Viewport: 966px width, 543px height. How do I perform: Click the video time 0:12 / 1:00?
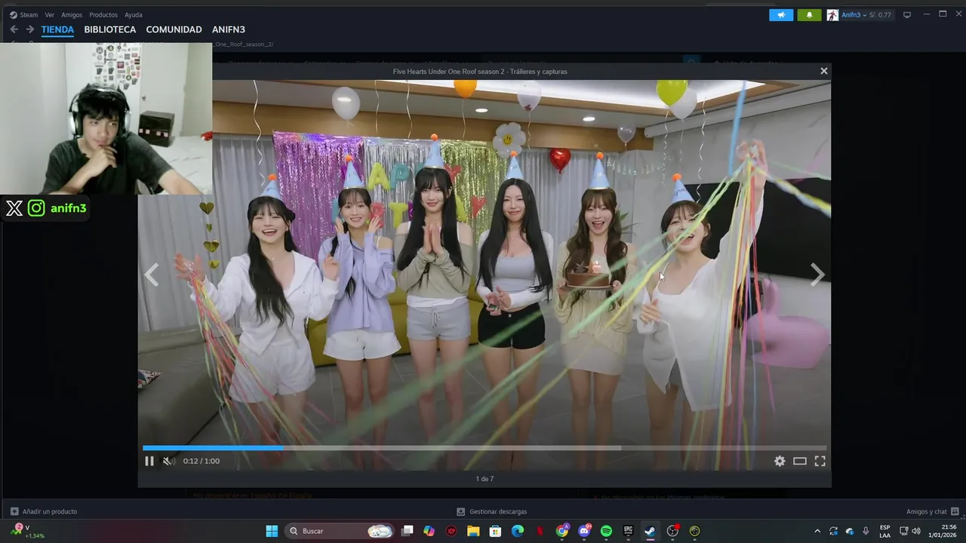click(x=202, y=461)
